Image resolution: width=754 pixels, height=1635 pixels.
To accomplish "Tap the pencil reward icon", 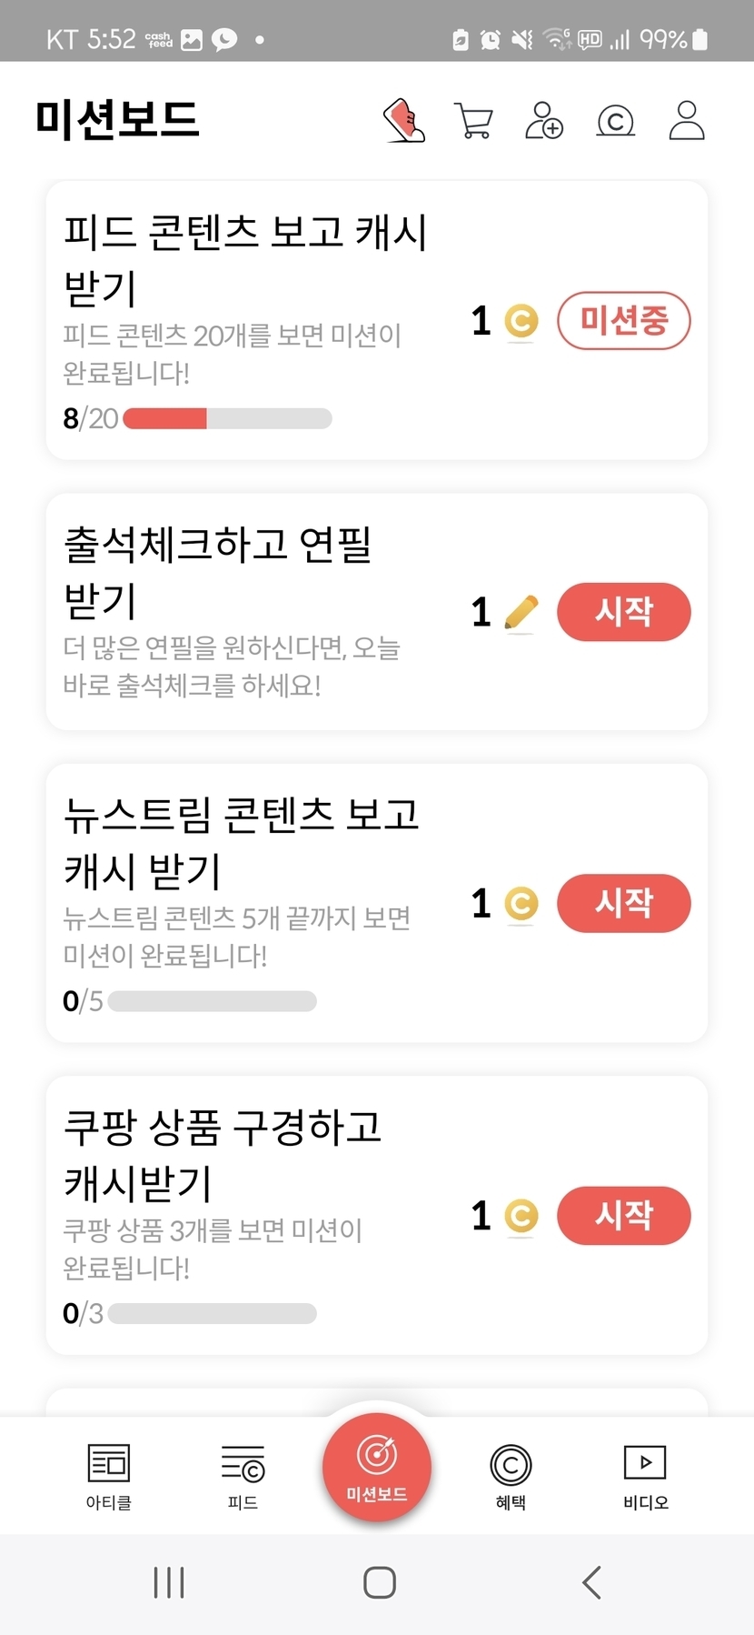I will click(x=521, y=613).
